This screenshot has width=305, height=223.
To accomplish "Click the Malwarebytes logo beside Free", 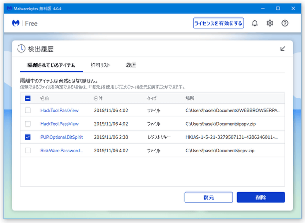I will (x=16, y=23).
